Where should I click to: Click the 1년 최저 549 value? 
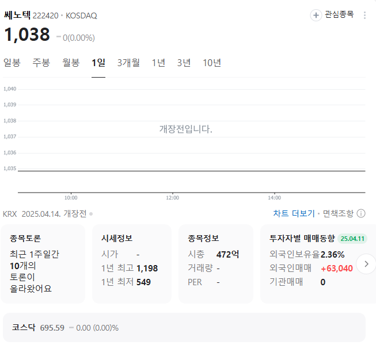[x=143, y=282]
